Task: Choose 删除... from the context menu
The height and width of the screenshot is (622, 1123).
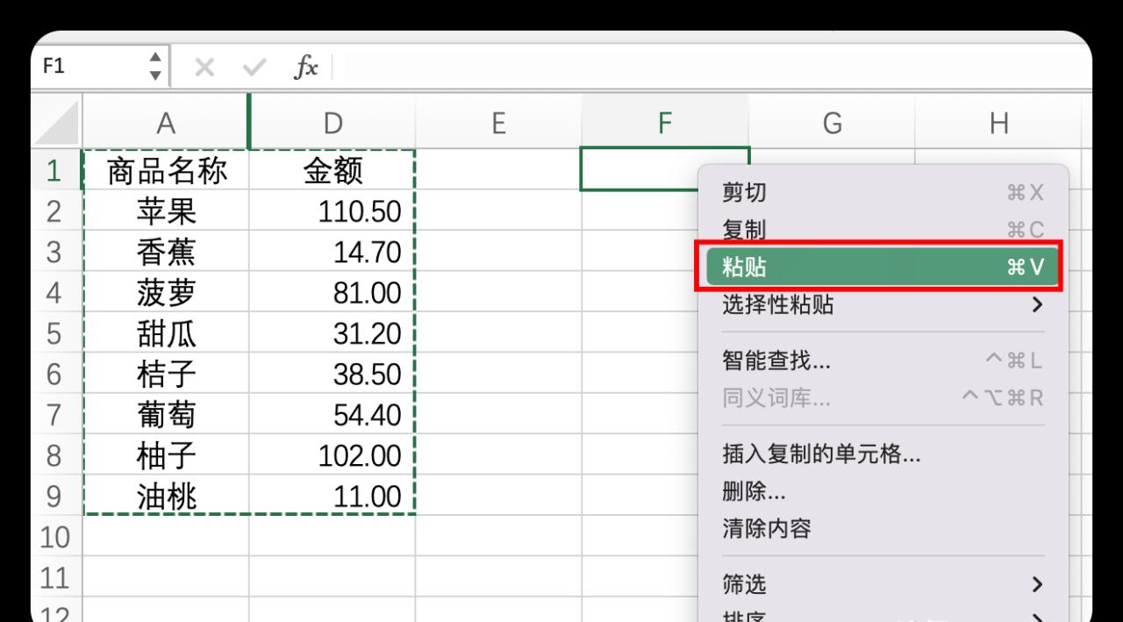Action: pyautogui.click(x=883, y=491)
